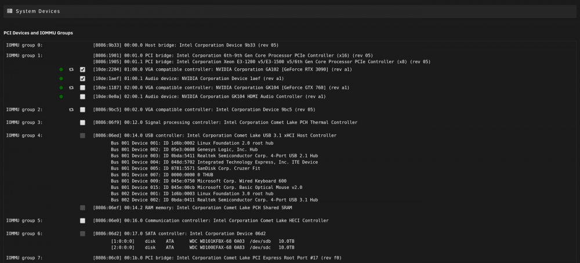Screen dimensions: 580x263
Task: Check the Intel Device 9bc5 VGA checkbox
Action: click(82, 109)
